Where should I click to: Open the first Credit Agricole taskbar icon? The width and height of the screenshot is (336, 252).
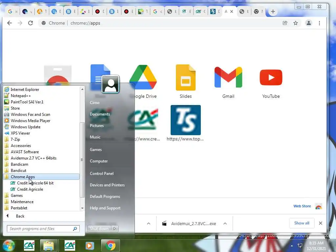click(x=29, y=245)
